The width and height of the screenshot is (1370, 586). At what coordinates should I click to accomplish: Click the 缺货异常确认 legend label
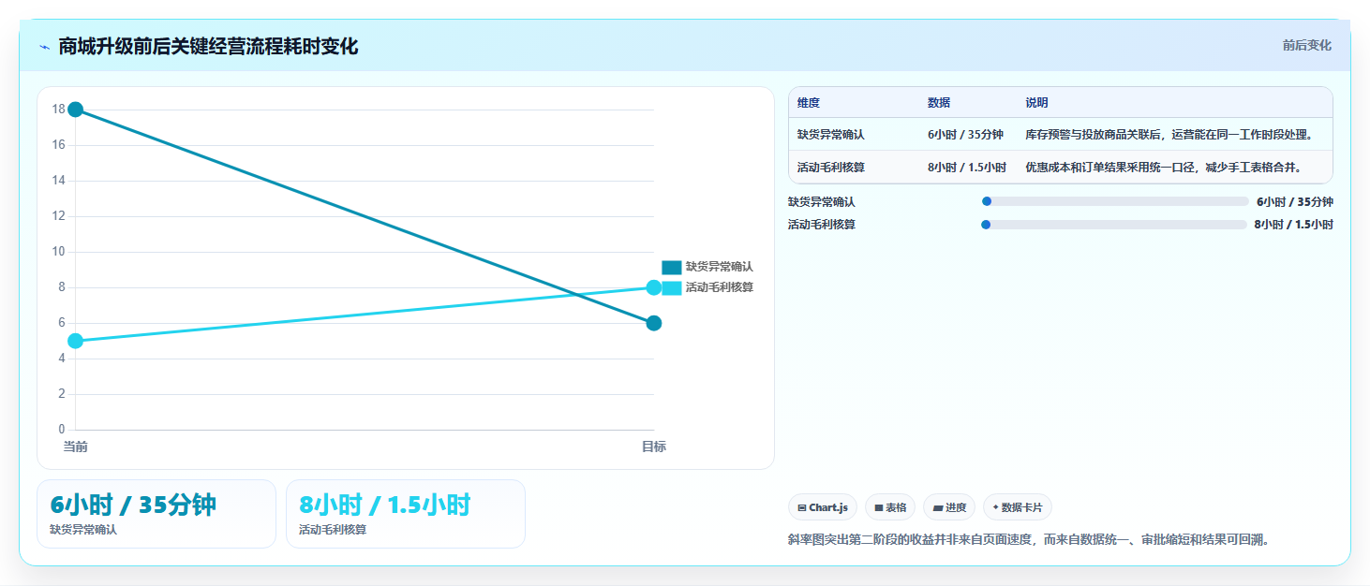pos(719,267)
